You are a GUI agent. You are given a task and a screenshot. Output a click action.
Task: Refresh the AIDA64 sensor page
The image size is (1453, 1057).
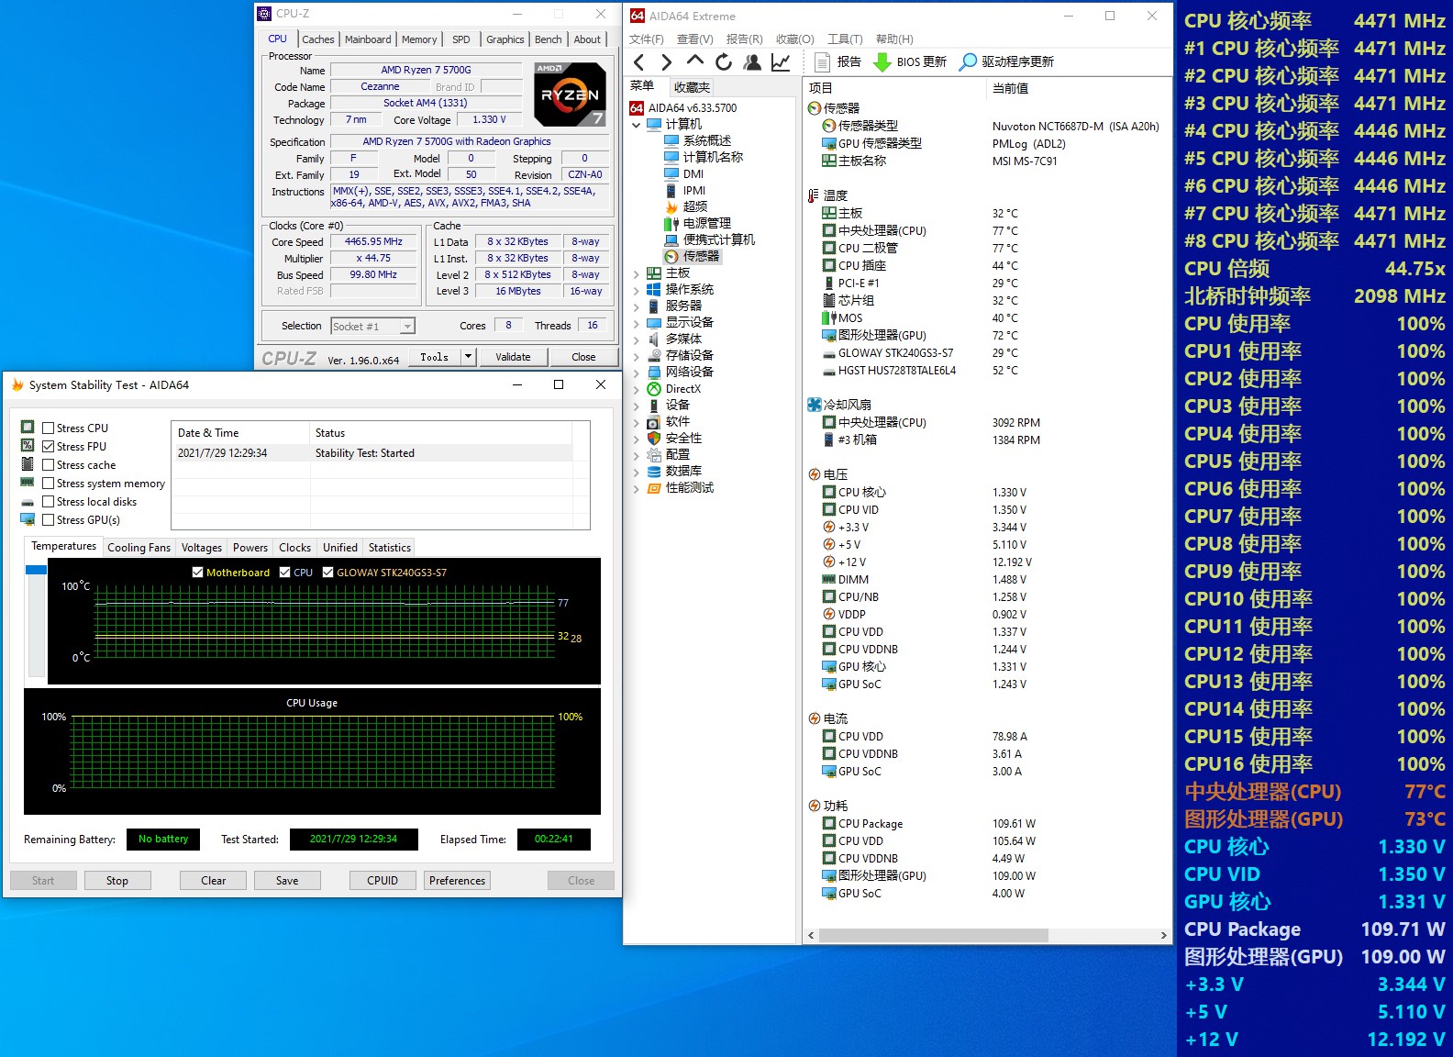click(x=724, y=61)
